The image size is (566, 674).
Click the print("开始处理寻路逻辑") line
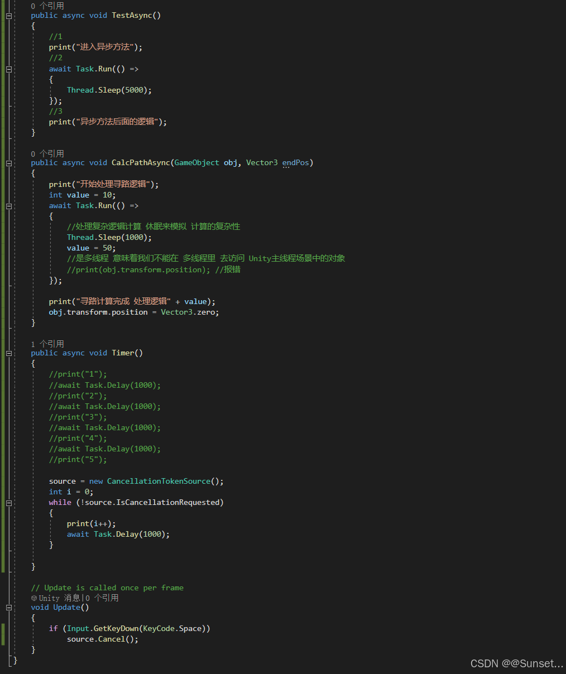(104, 185)
